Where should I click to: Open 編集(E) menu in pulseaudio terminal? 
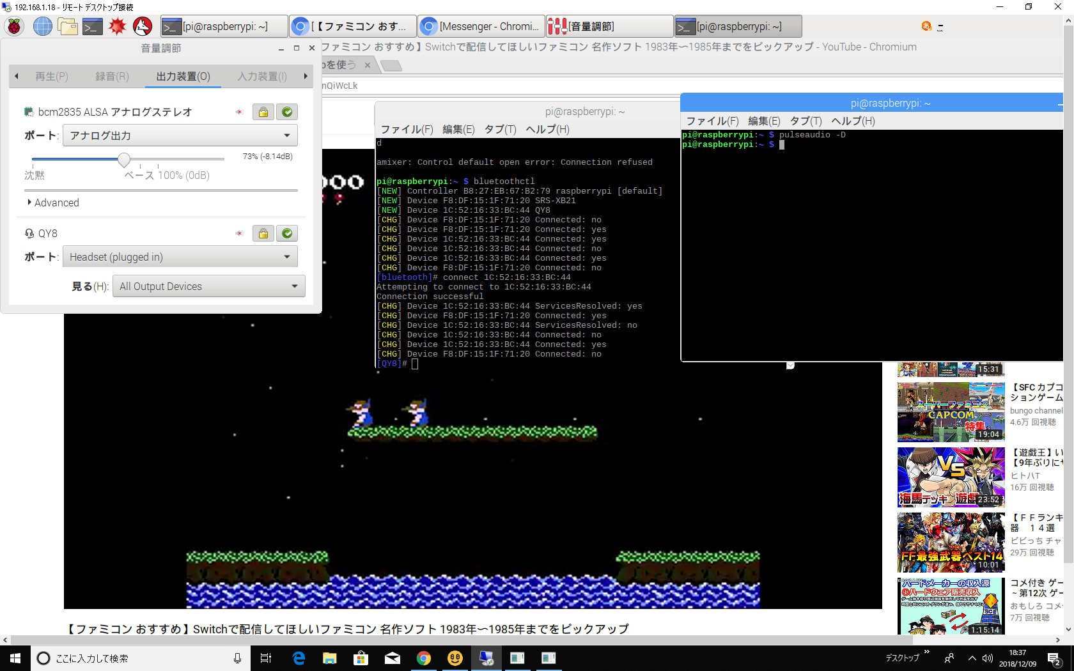pyautogui.click(x=764, y=121)
